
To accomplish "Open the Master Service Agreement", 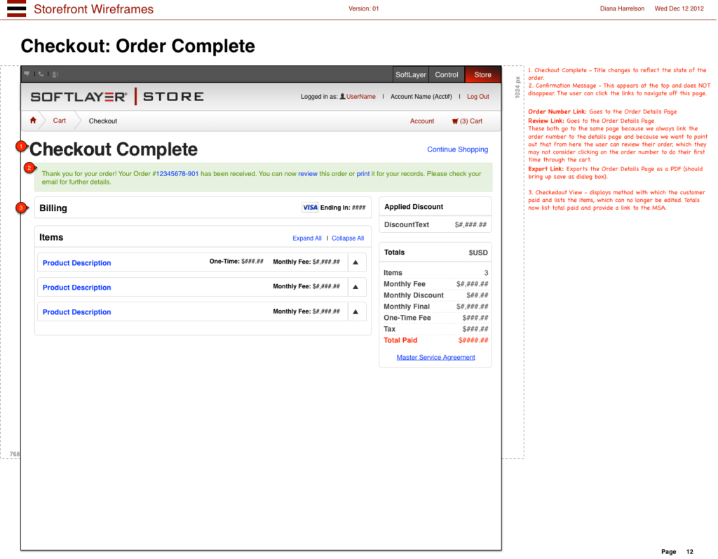I will 435,356.
